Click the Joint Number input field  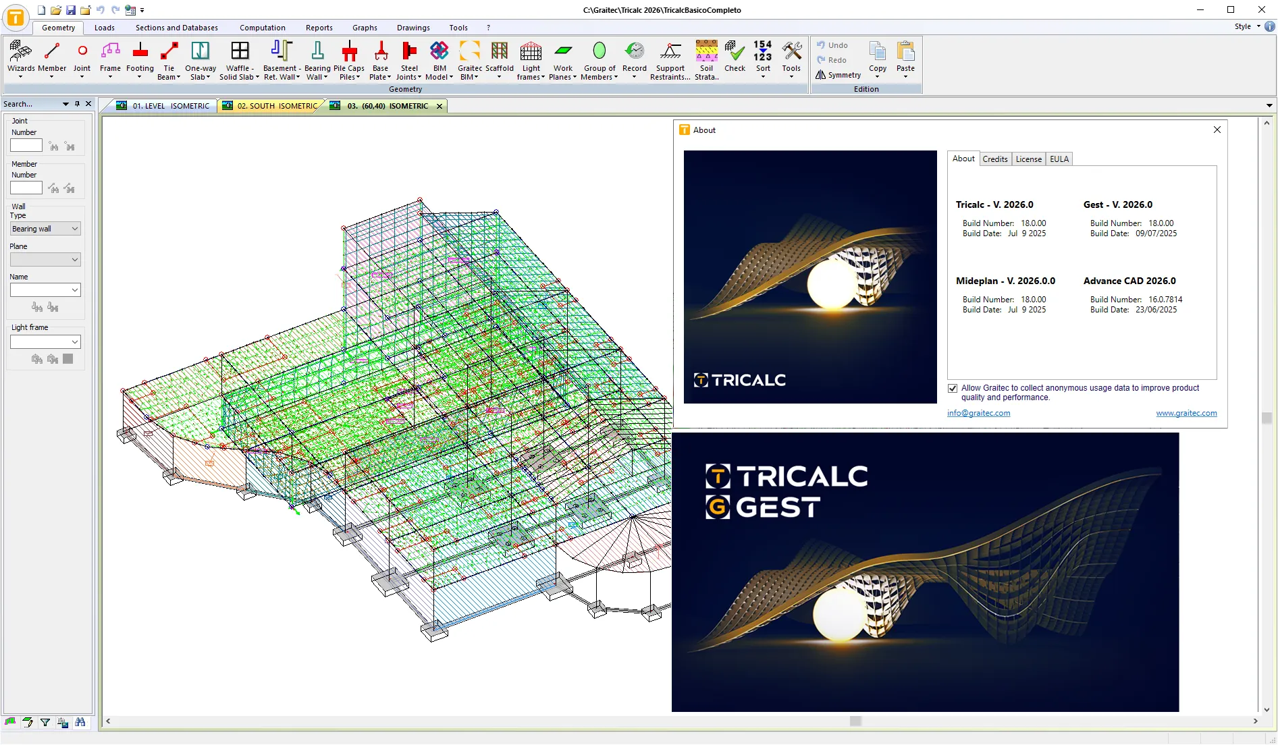(x=26, y=145)
